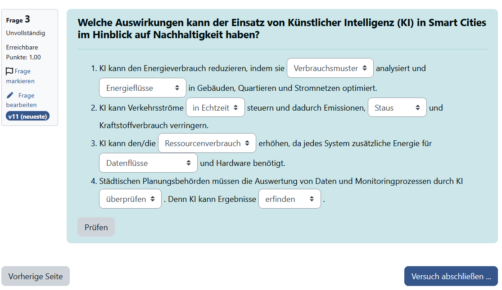Open the 'in Echtzeit' dropdown

click(x=215, y=108)
